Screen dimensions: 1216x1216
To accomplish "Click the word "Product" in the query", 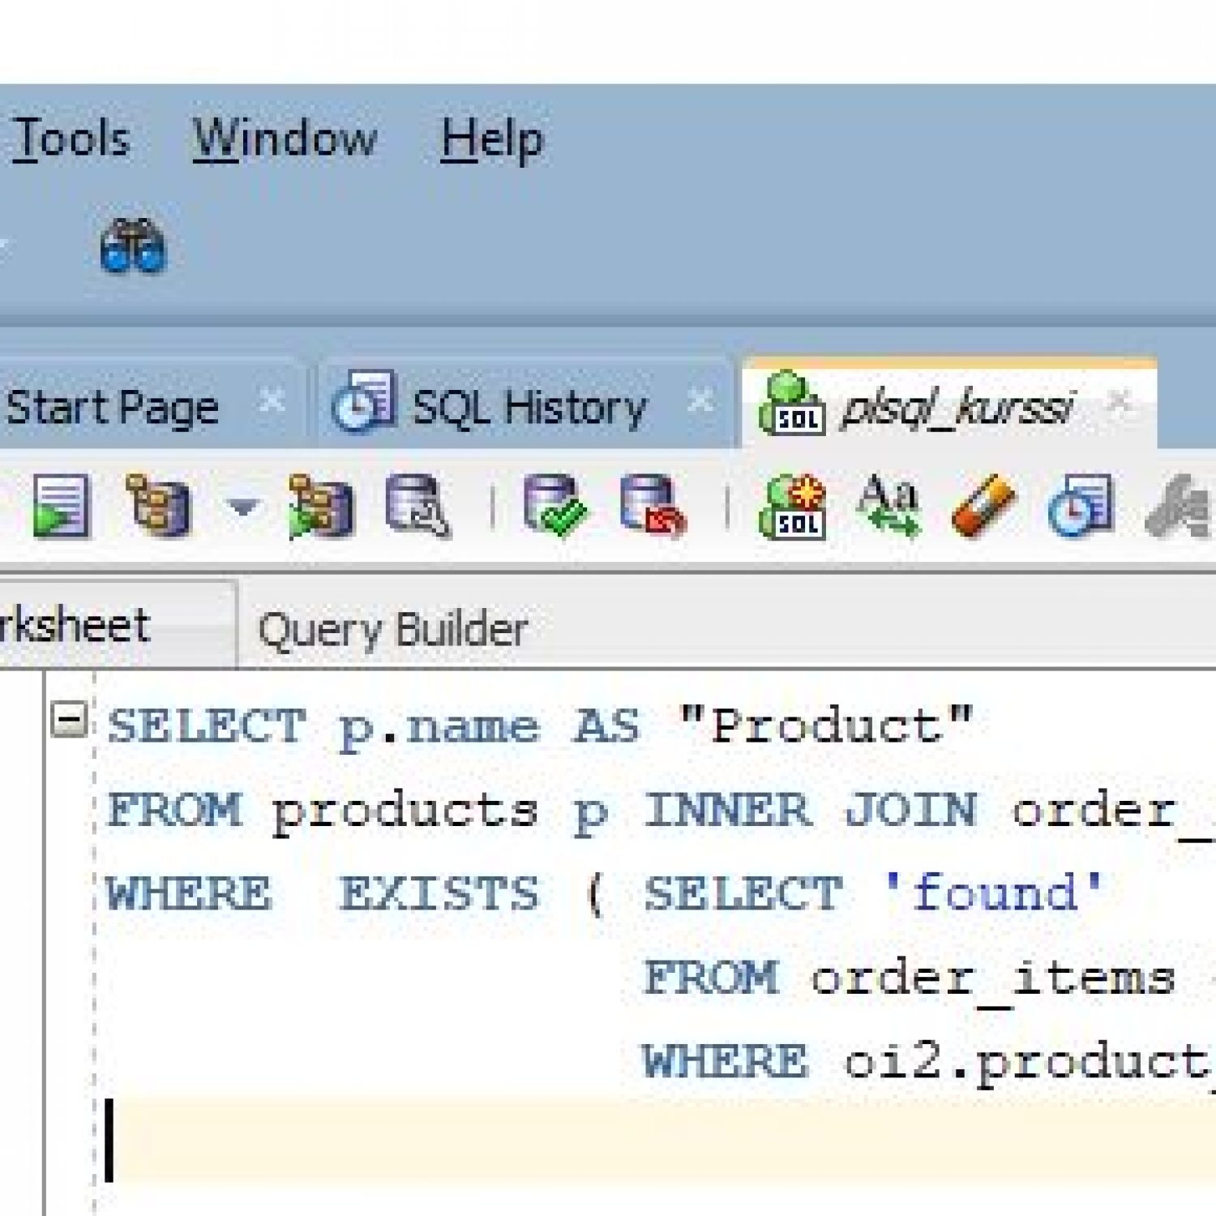I will (x=826, y=726).
